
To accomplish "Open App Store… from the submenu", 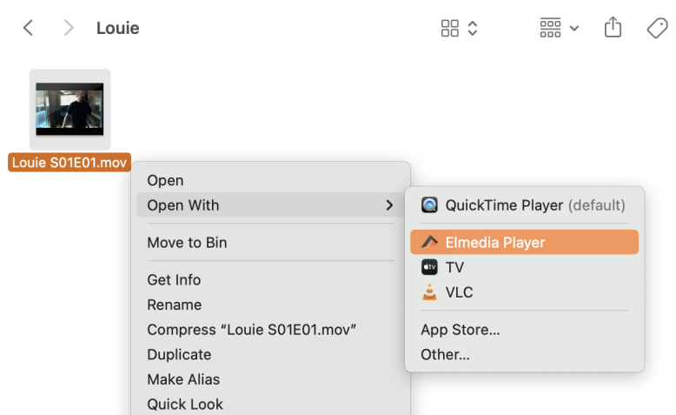I will [460, 330].
